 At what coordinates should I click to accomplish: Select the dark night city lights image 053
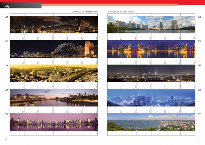coord(151,73)
